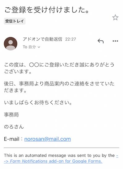The height and width of the screenshot is (169, 123).
Task: Tap the subject ご登録を受け付けました。
Action: coord(47,10)
